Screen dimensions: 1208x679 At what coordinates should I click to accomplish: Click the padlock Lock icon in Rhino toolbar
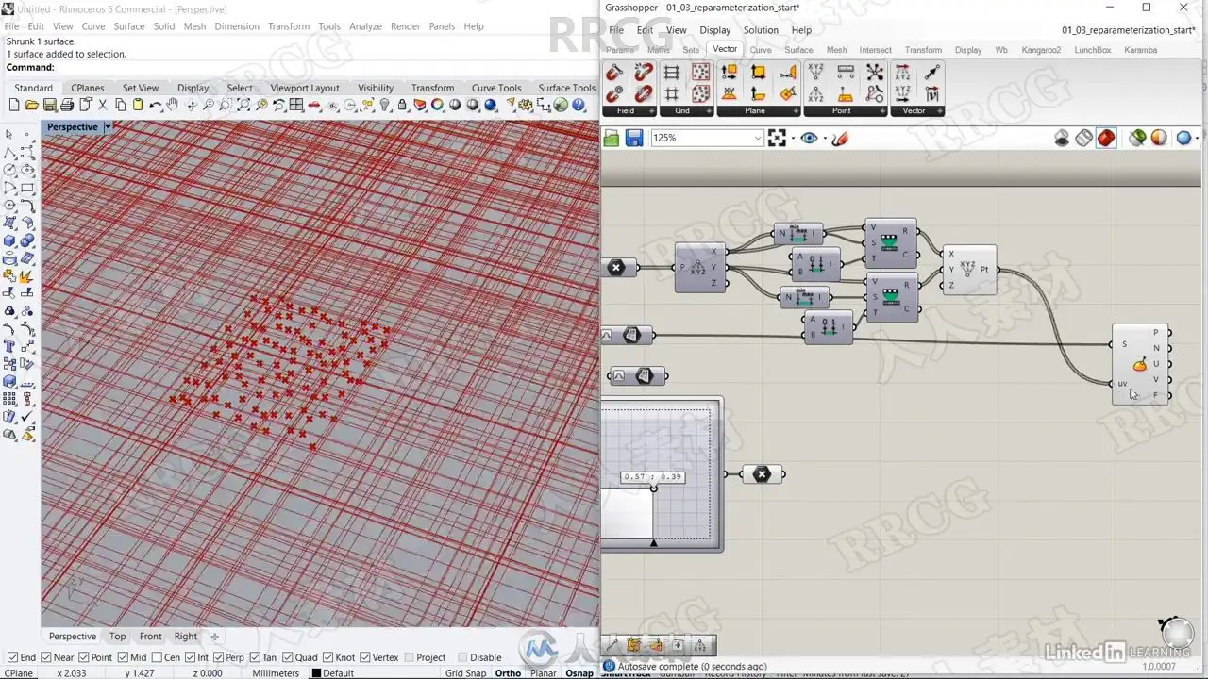pyautogui.click(x=402, y=105)
